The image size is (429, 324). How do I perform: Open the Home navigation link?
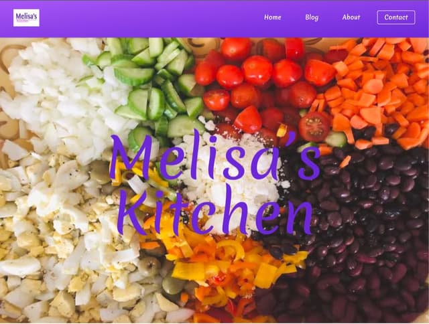click(x=273, y=17)
